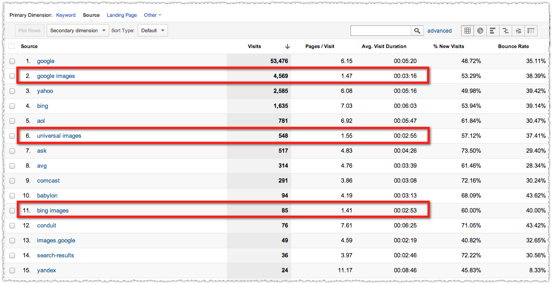Sort by the Avg. Visit Duration header
The width and height of the screenshot is (552, 284).
(x=384, y=46)
